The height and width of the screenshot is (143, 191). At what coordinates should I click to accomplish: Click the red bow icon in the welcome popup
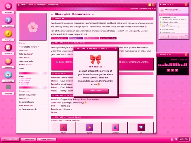[x=95, y=60]
